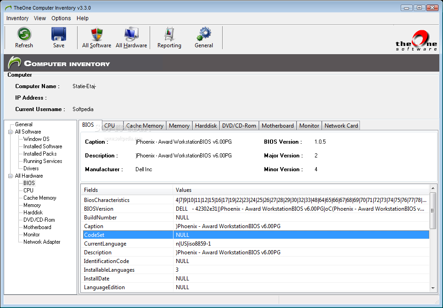Select the InstallDate row
The image size is (443, 308).
[x=255, y=279]
